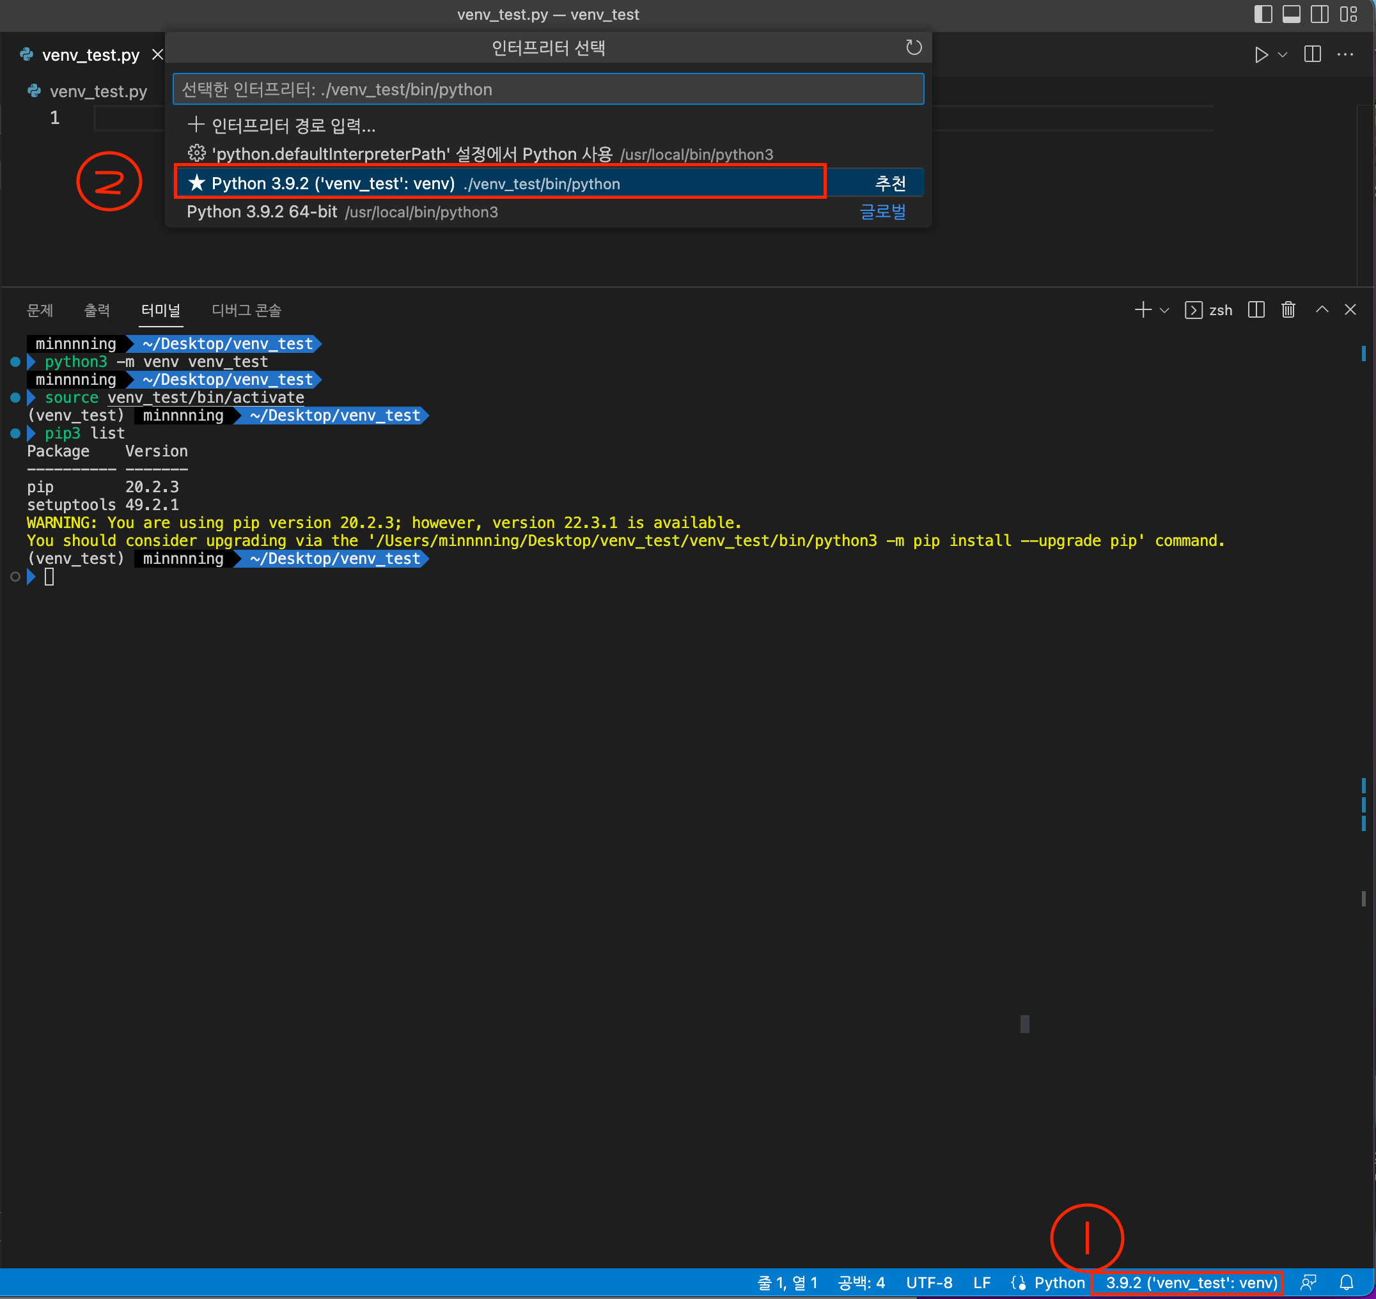The image size is (1376, 1299).
Task: Expand terminal launch profile dropdown
Action: click(1164, 310)
